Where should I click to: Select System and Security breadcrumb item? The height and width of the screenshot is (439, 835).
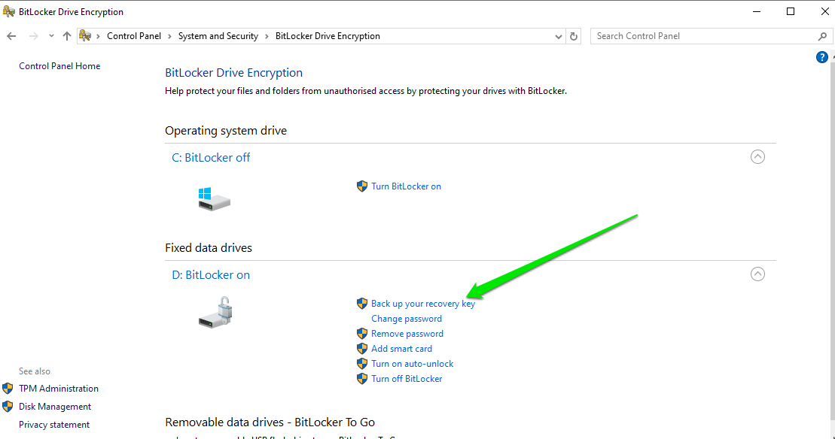pyautogui.click(x=218, y=36)
